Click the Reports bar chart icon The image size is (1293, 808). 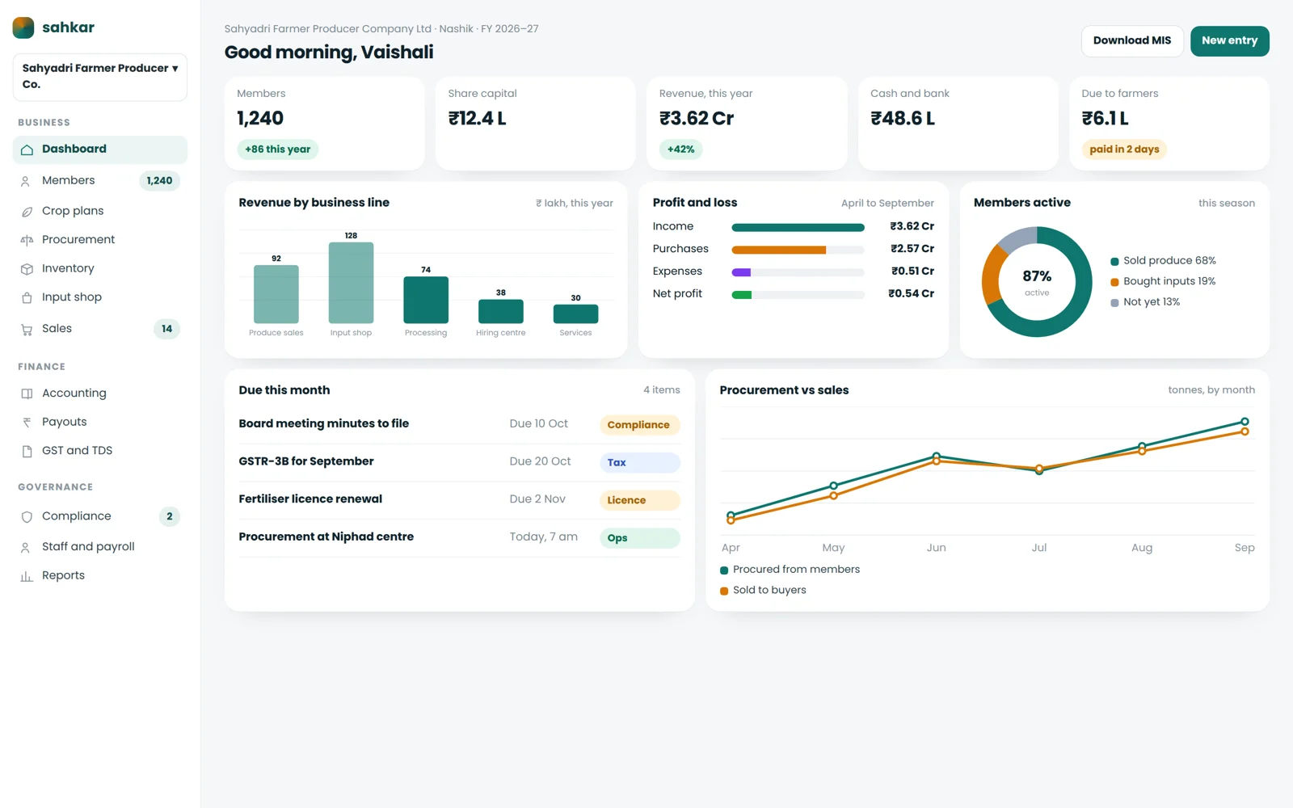point(27,576)
